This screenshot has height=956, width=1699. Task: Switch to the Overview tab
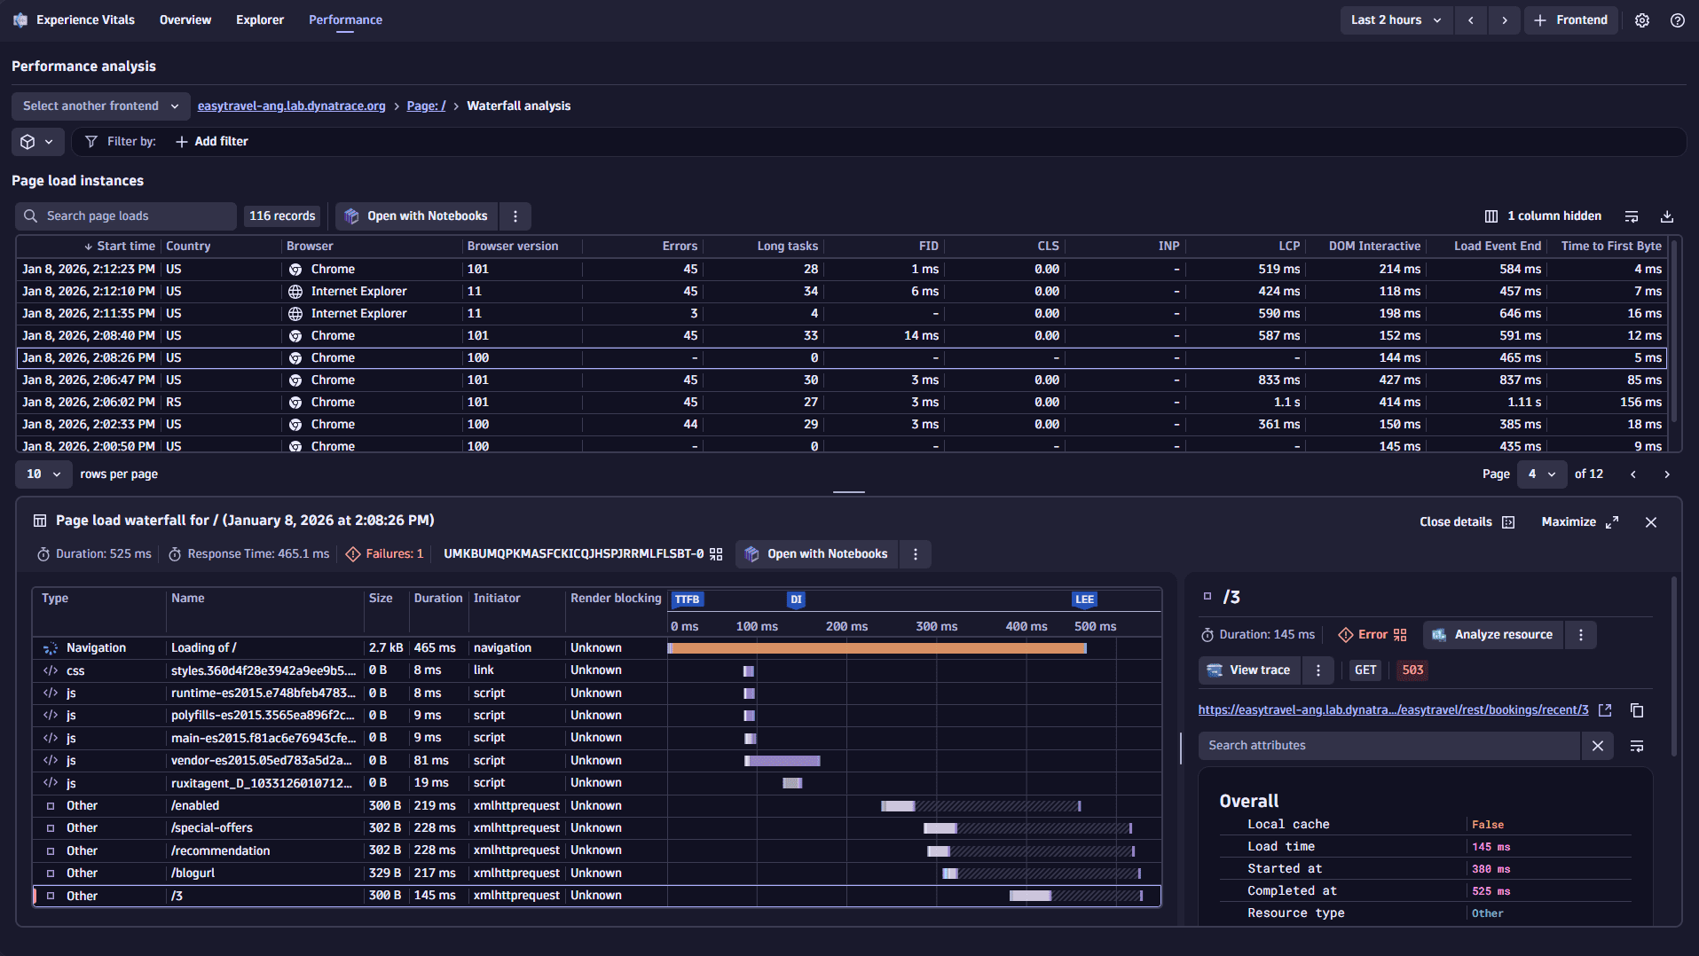point(185,20)
